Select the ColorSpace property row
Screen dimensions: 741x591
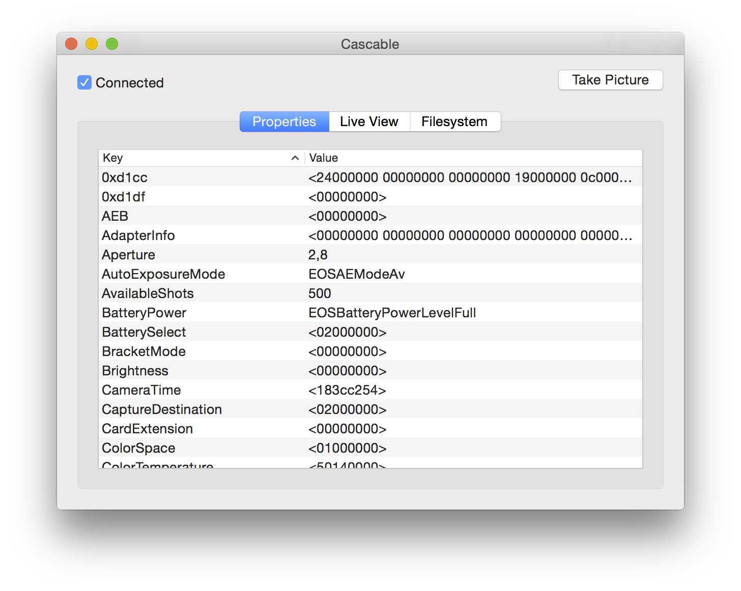[x=370, y=448]
